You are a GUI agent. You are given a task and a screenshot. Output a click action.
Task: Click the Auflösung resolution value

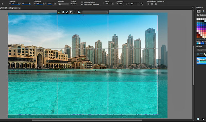[x=73, y=4]
